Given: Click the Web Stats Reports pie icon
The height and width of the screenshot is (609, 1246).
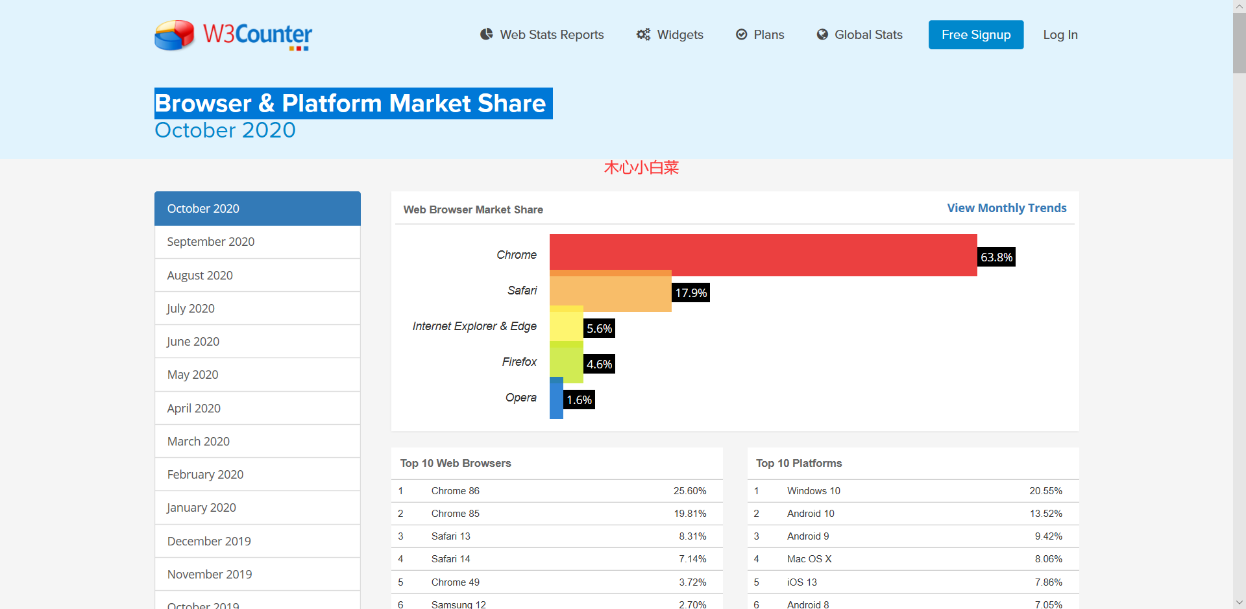Looking at the screenshot, I should 486,34.
